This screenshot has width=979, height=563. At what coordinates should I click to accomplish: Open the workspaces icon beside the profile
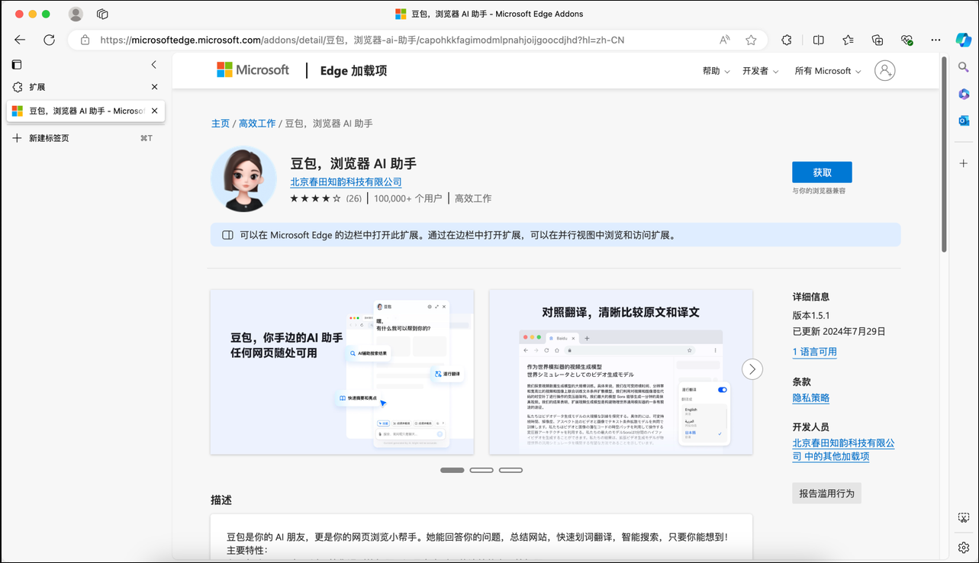pyautogui.click(x=102, y=14)
